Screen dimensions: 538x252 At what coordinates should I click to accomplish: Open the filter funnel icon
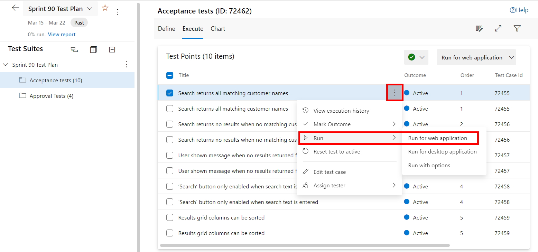click(x=517, y=29)
